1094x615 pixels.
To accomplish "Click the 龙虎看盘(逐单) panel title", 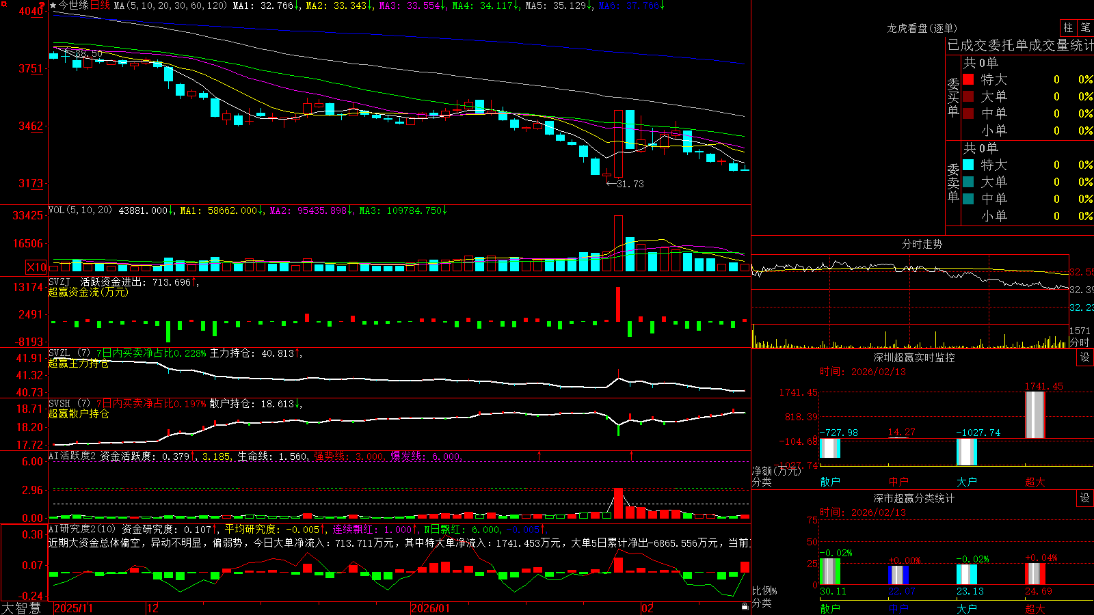I will click(x=922, y=28).
